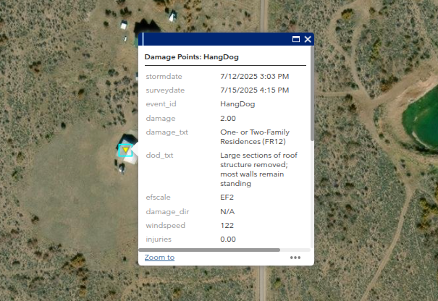
Task: Click the damage value 2.00
Action: (x=228, y=119)
